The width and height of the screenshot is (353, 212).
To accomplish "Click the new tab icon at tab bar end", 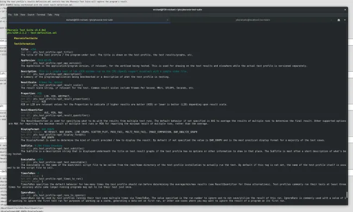I will tap(338, 20).
